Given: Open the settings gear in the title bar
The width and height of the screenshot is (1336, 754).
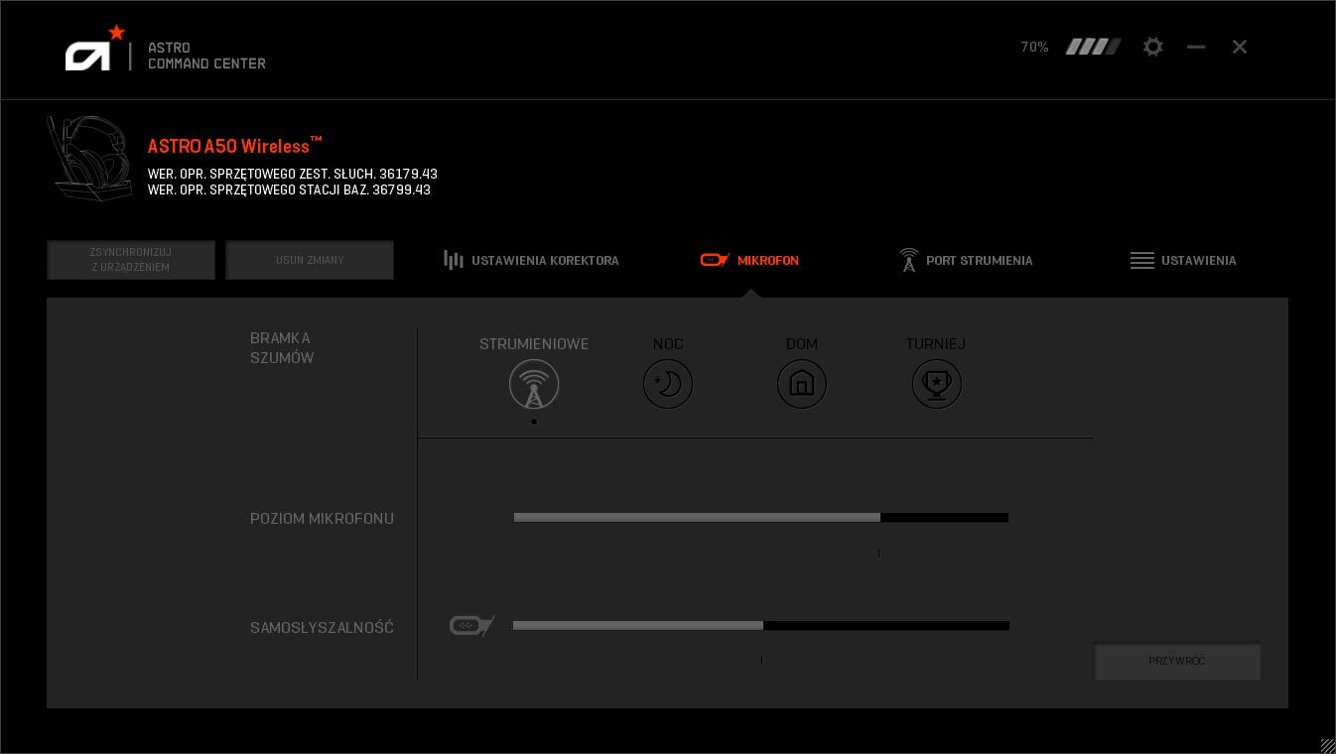Looking at the screenshot, I should 1152,47.
